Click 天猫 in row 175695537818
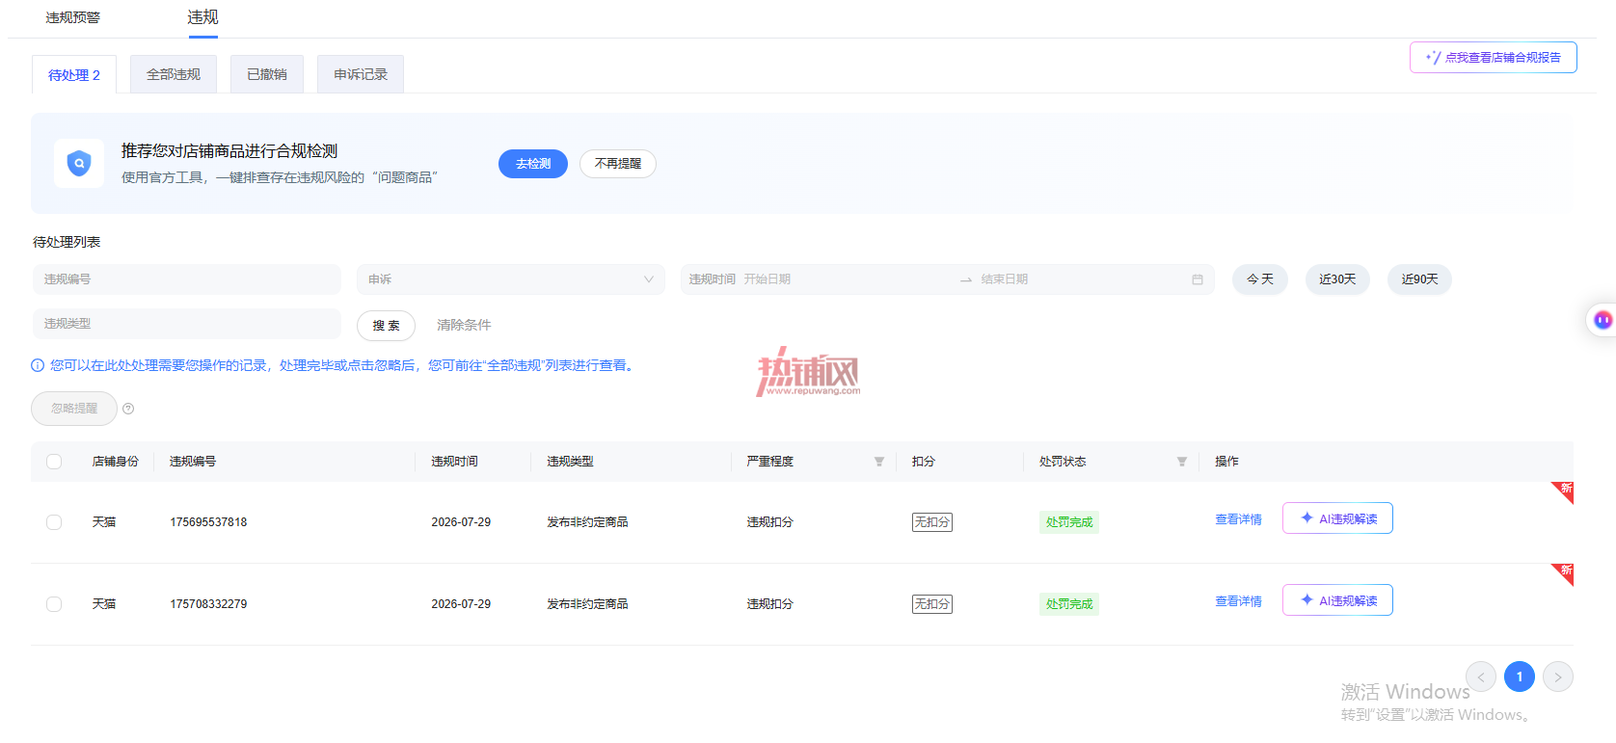The image size is (1616, 743). (x=104, y=522)
